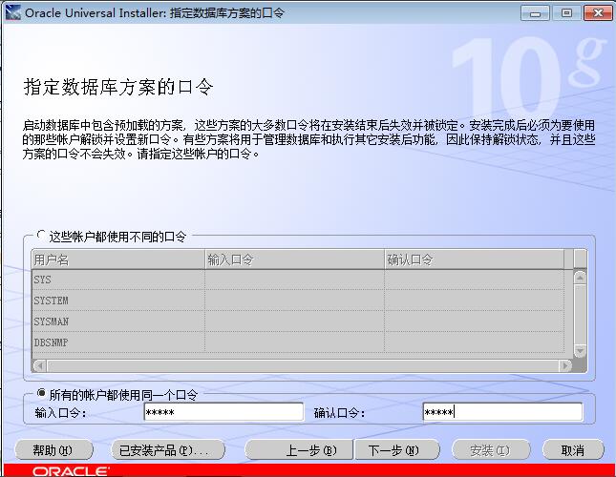
Task: Click the 输入口令 password input field
Action: tap(223, 412)
